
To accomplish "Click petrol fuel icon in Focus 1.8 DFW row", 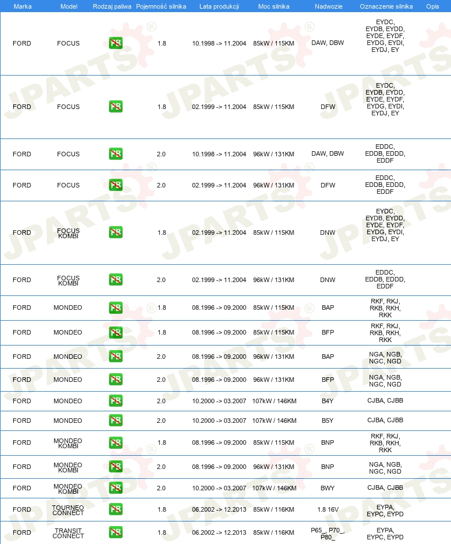I will point(115,107).
